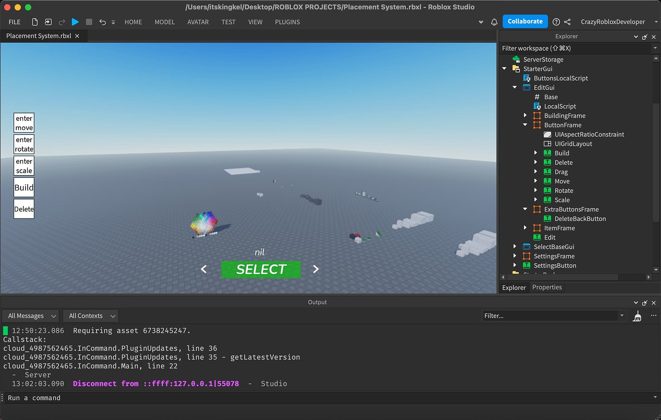Collapse the StarterGui tree item
Screen dimensions: 661x420
pyautogui.click(x=504, y=68)
